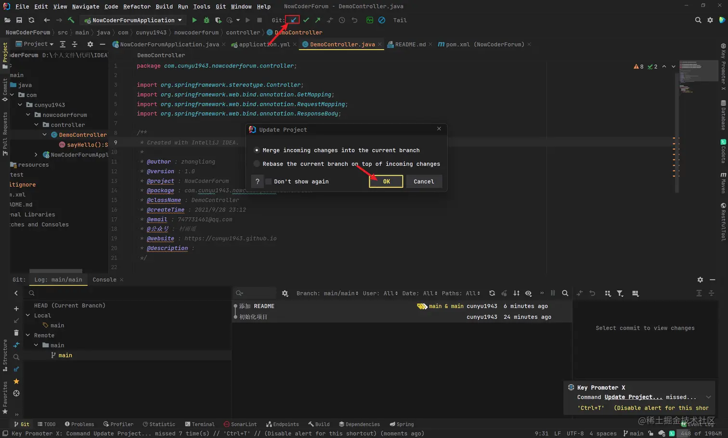728x438 pixels.
Task: Push changes with Git push arrow icon
Action: coord(318,20)
